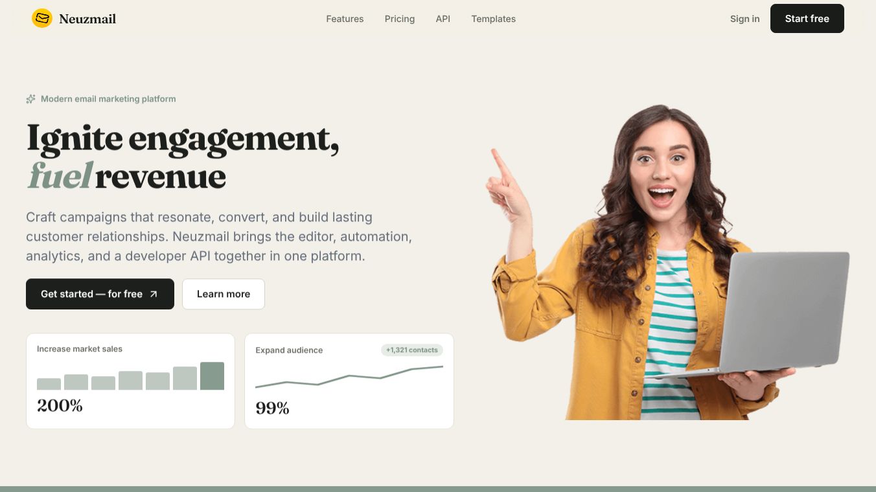Select Templates in the top navigation
Image resolution: width=876 pixels, height=492 pixels.
coord(494,19)
